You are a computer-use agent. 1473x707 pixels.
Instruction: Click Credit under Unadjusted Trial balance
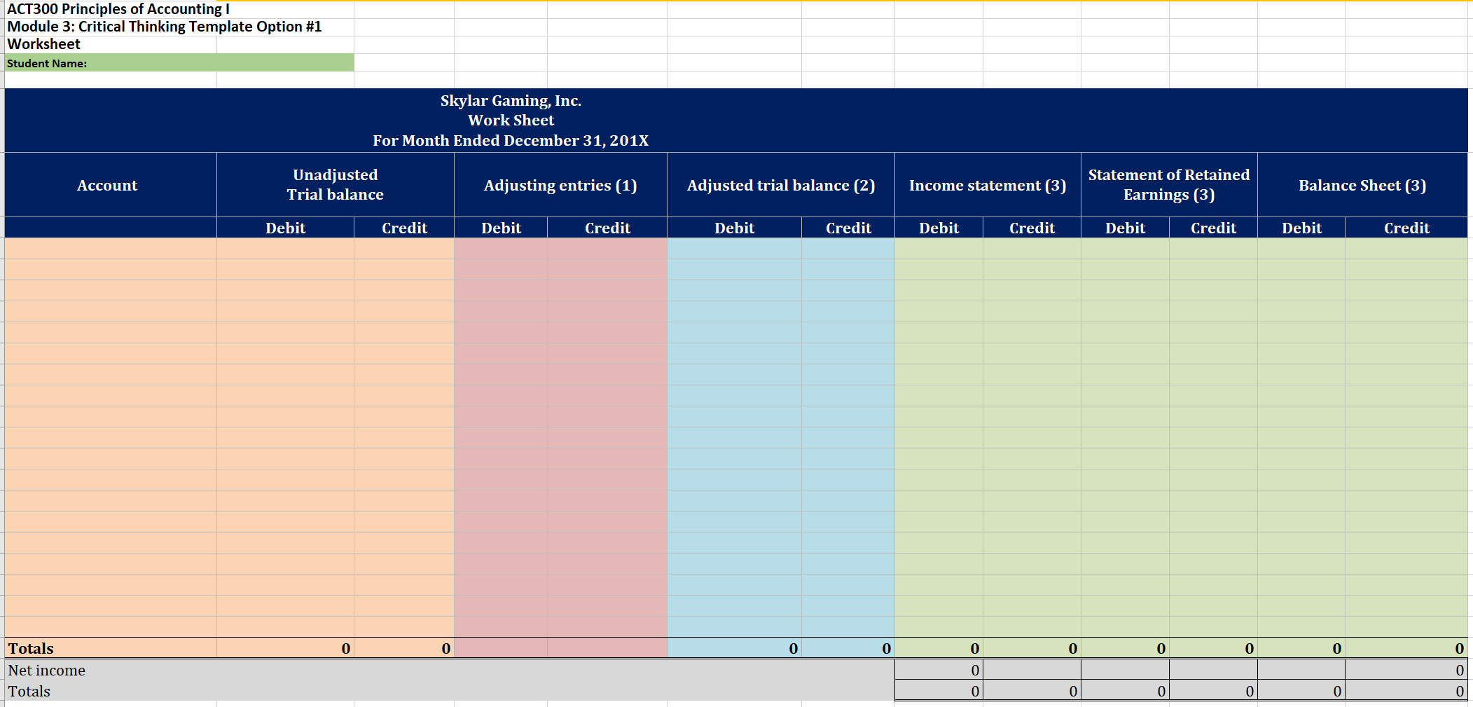click(404, 228)
